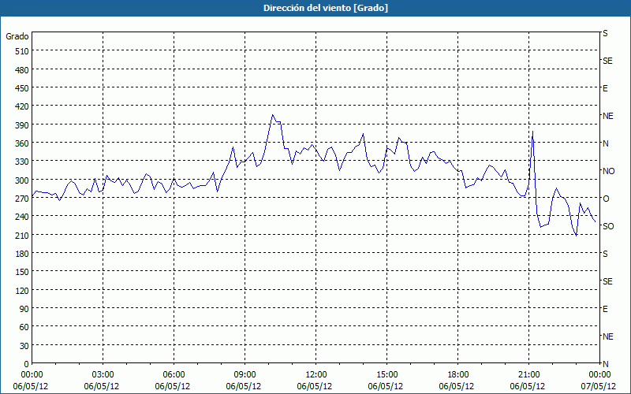
Task: Click the 06/05/12 date under 15:00
Action: (x=386, y=386)
